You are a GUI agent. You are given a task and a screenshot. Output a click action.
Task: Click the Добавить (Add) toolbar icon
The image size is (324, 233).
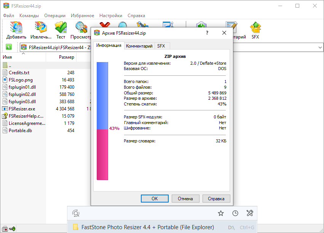[x=16, y=27]
